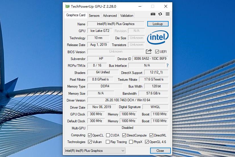
Task: Click the GPU Clock row Boost 1100 MHz
Action: pos(160,114)
